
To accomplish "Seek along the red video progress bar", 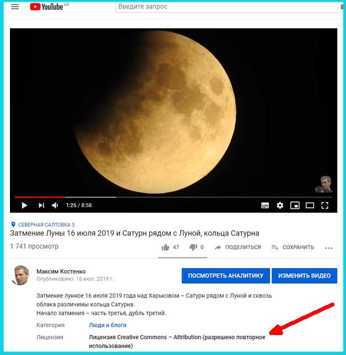I will 173,197.
